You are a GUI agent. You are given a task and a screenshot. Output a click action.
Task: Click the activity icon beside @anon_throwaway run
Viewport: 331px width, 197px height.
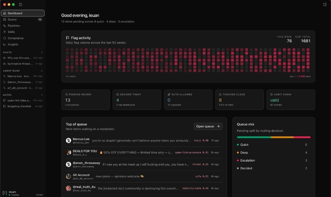(x=4, y=82)
